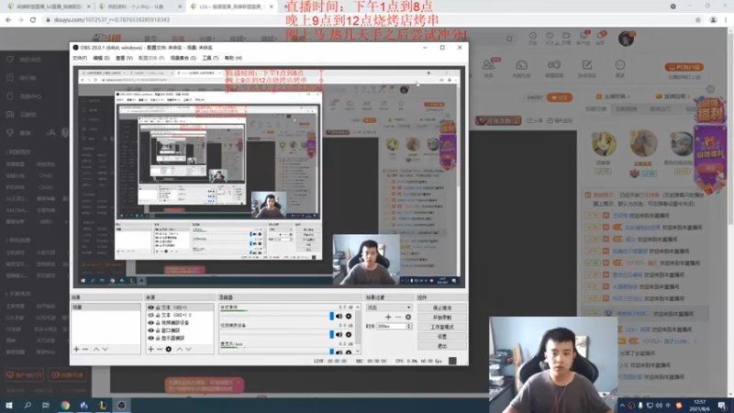
Task: Remove selected scene with minus icon
Action: [85, 349]
